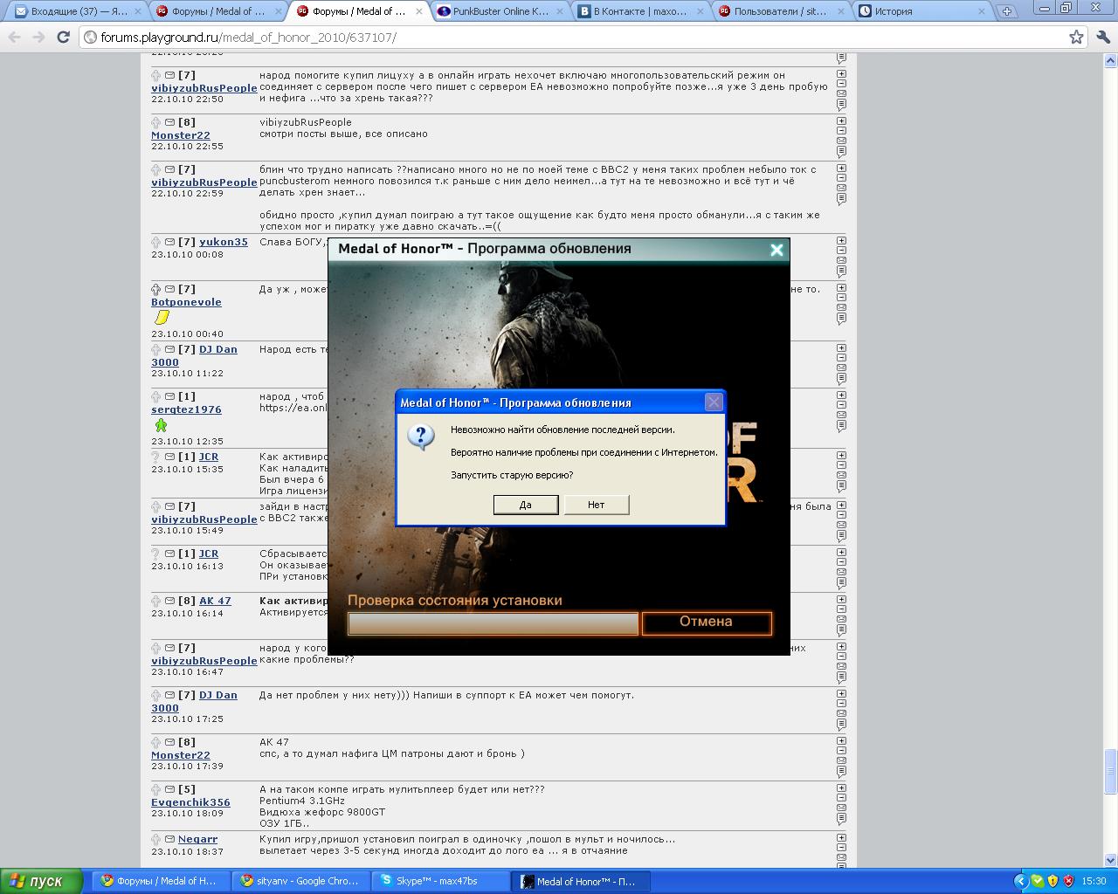
Task: Open Chrome's wrench settings menu
Action: pos(1103,38)
